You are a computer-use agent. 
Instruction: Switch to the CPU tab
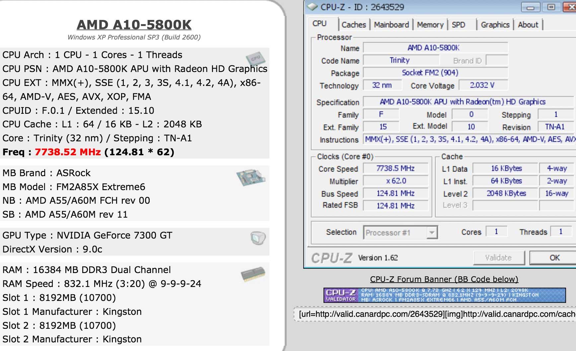point(320,24)
